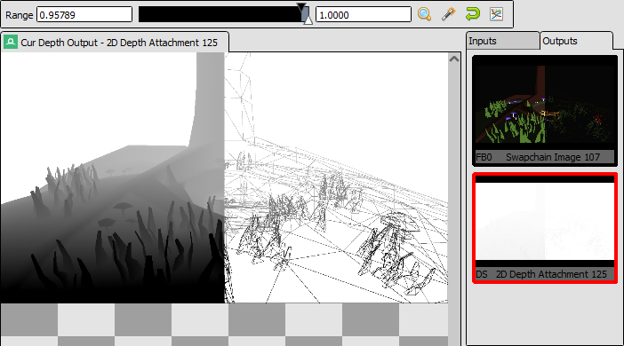Viewport: 624px width, 346px height.
Task: Select the FB0 swapchain image thumbnail
Action: (x=545, y=110)
